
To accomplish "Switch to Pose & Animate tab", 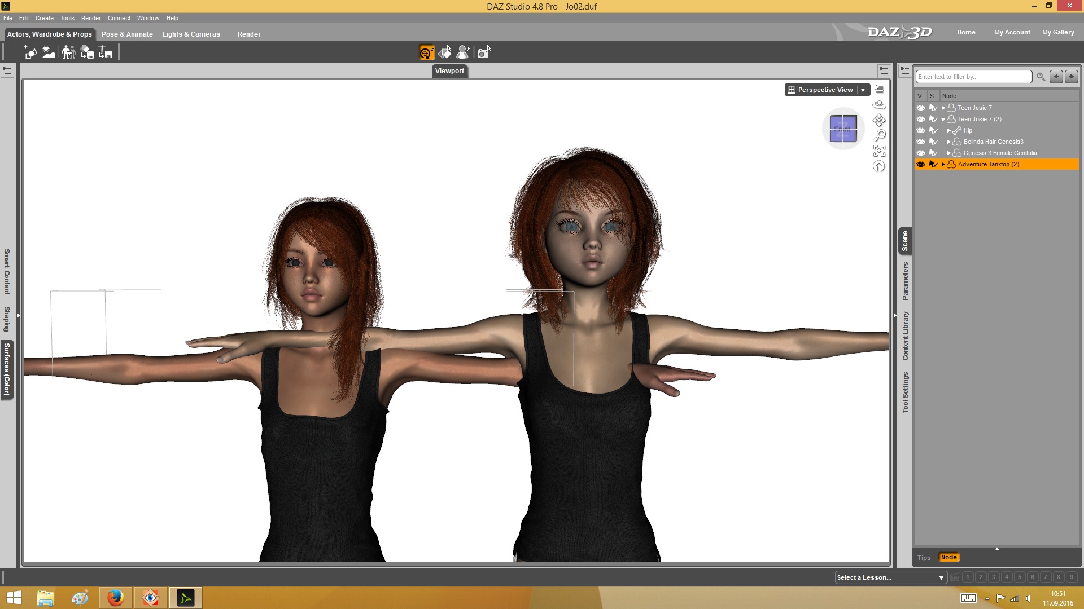I will point(127,34).
